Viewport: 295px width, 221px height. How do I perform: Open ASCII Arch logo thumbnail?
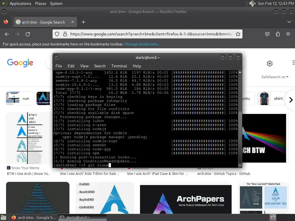pos(38,198)
